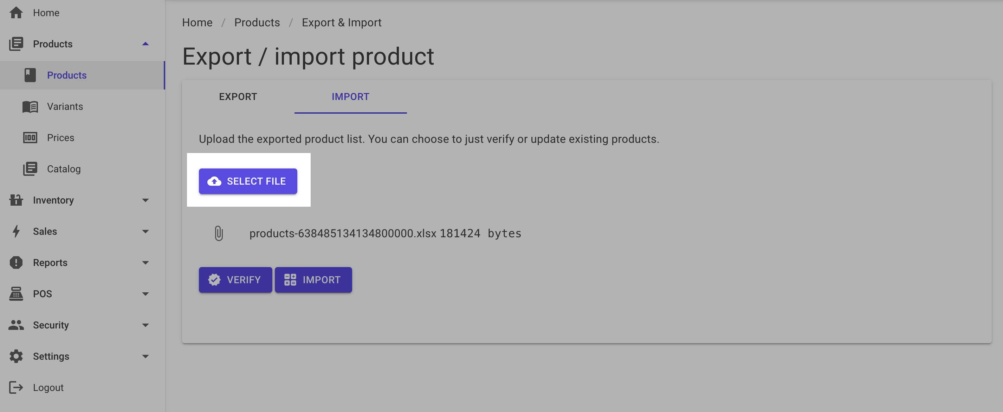Screen dimensions: 1003x412
Task: Click the Sales label in sidebar
Action: point(45,231)
